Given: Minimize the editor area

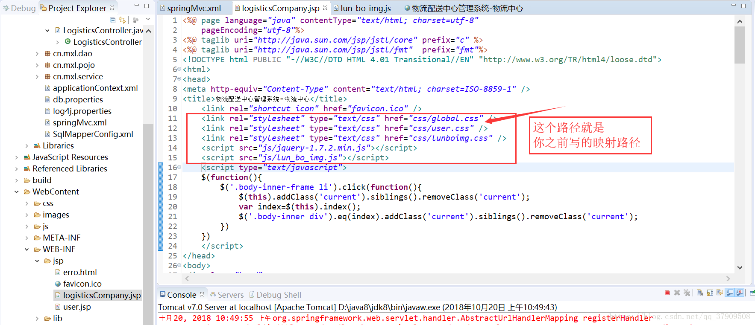Looking at the screenshot, I should [734, 5].
